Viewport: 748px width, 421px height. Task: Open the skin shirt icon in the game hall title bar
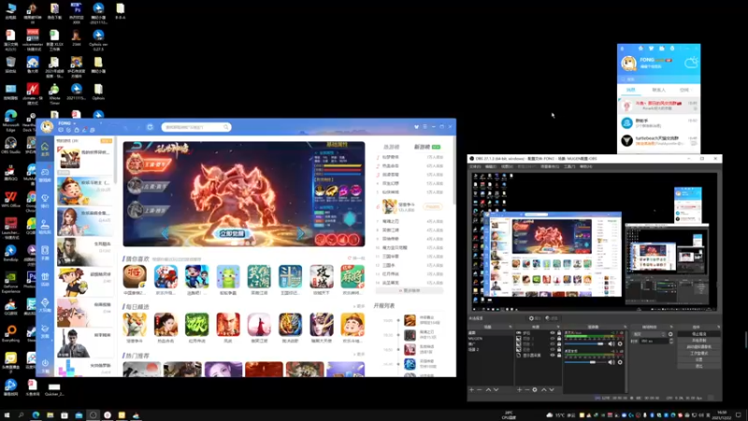click(416, 127)
